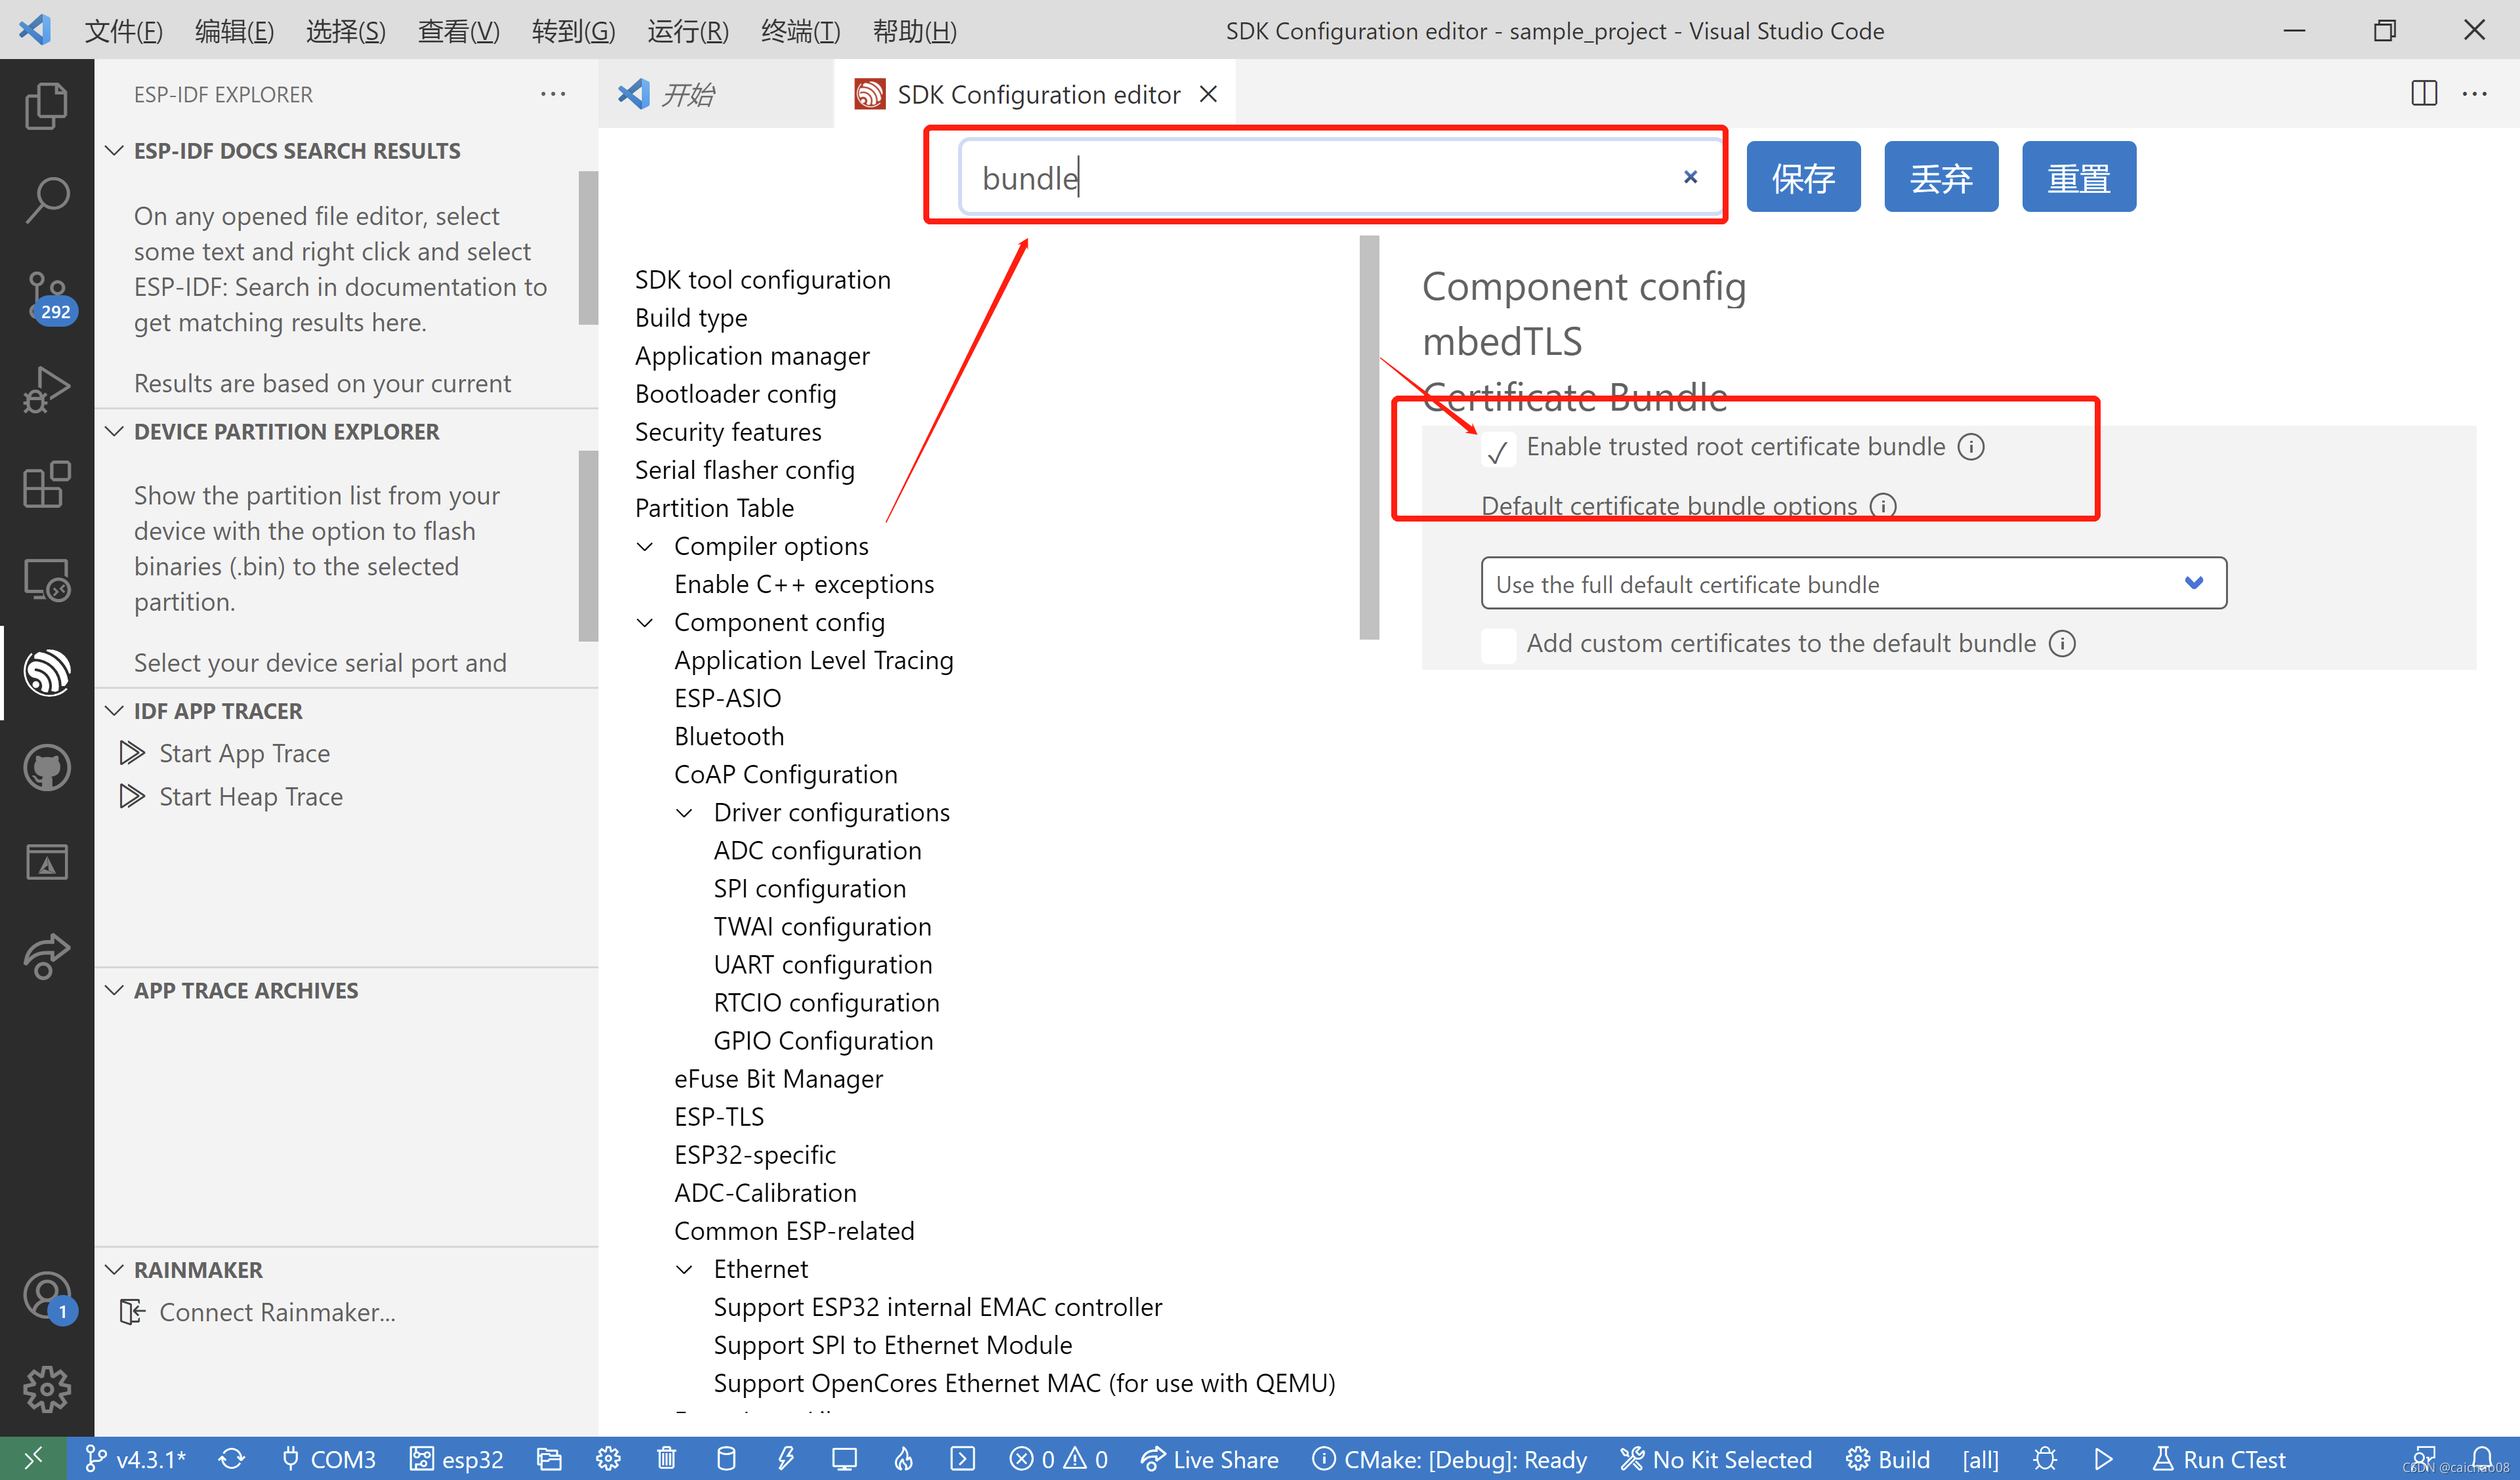Screen dimensions: 2520x1480
Task: Open the ESP-IDF Explorer activity bar icon
Action: 46,672
